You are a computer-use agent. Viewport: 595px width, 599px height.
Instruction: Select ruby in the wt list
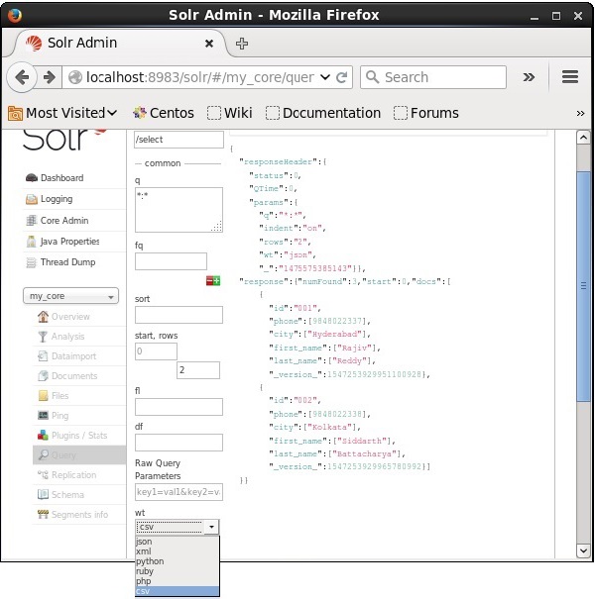[178, 571]
